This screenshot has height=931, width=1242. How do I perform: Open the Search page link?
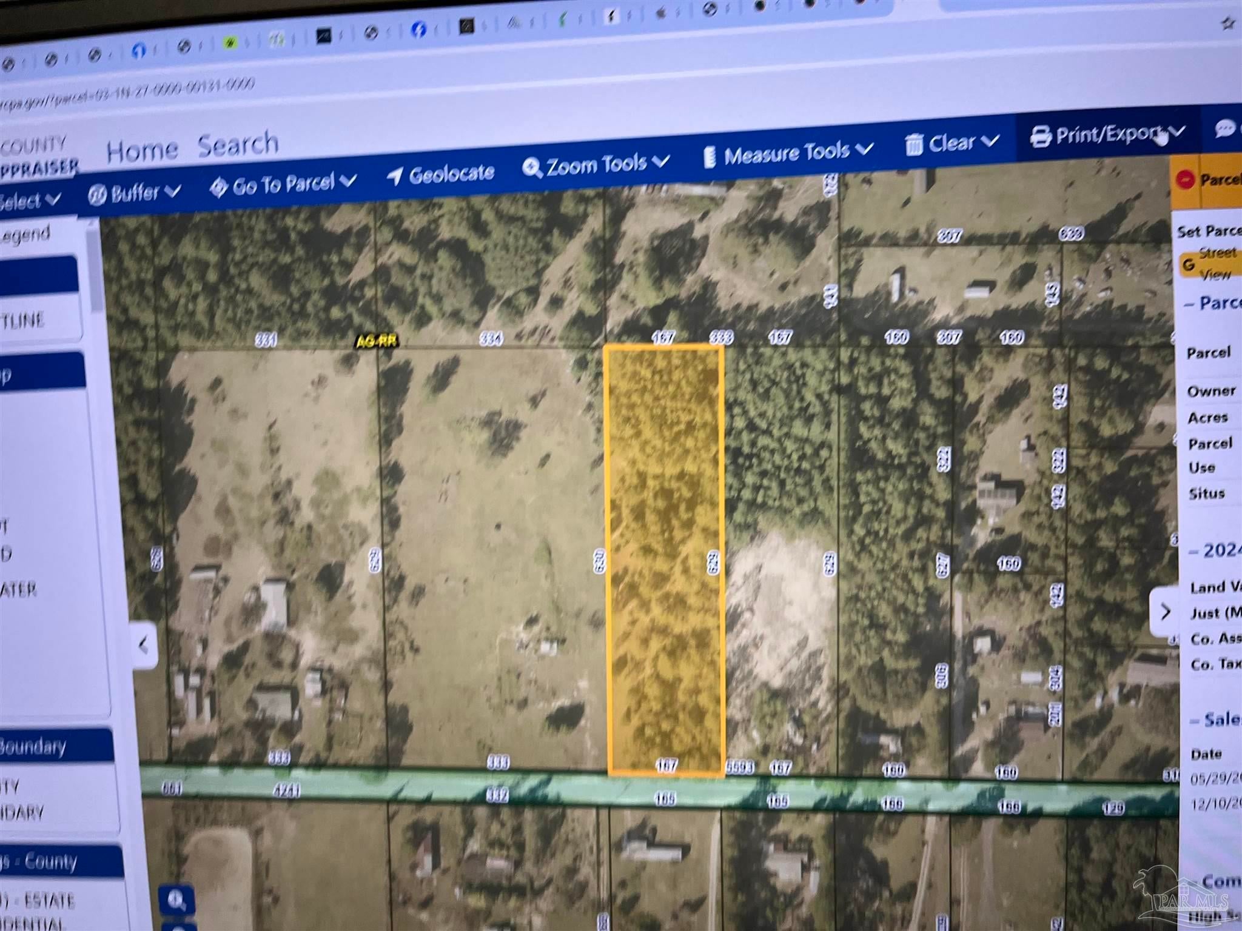tap(238, 144)
